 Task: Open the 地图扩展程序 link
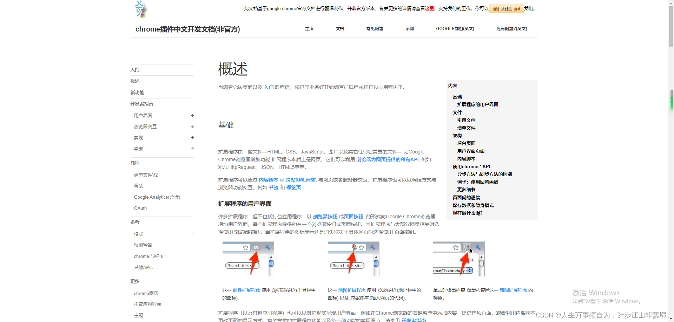(x=352, y=290)
